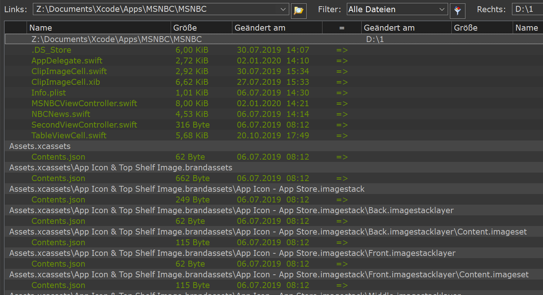This screenshot has height=295, width=543.
Task: Click the Contents.json with 249 Byte
Action: (x=58, y=199)
